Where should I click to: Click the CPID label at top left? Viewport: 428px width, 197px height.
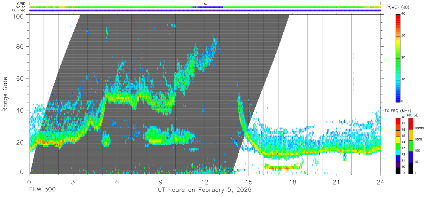[21, 4]
